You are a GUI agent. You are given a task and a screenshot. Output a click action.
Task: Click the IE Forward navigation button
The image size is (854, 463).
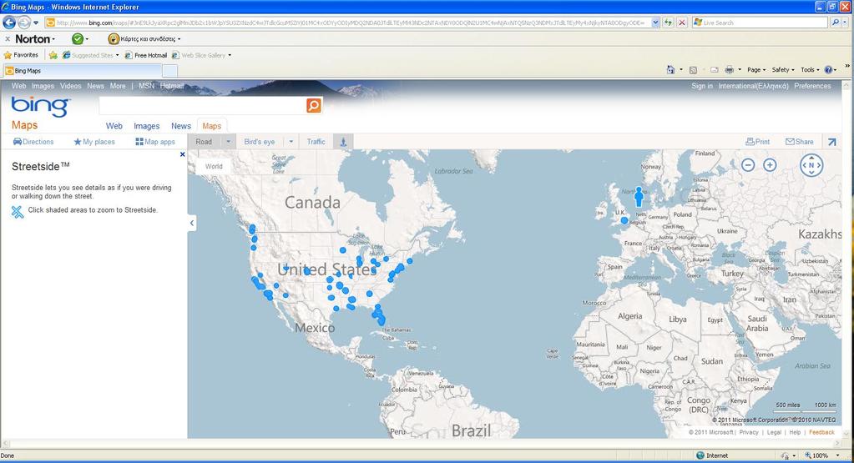[24, 23]
